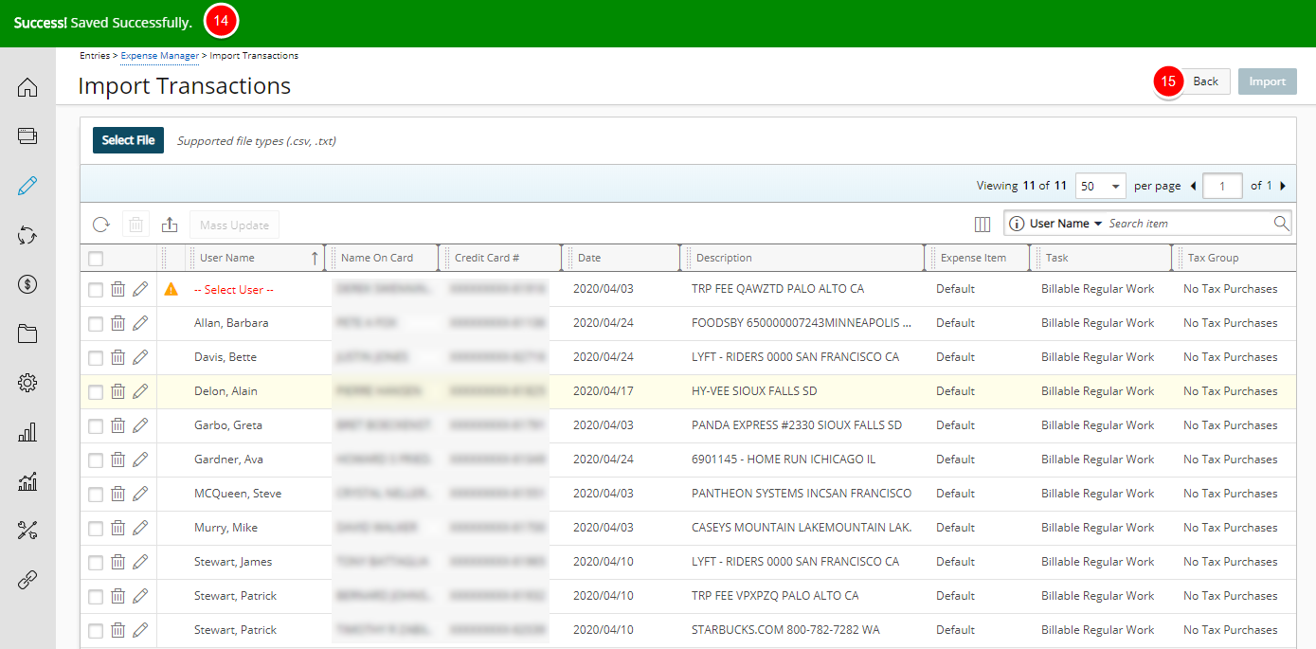Screen dimensions: 1316x649
Task: Check the Murry, Mike row checkbox
Action: click(x=96, y=529)
